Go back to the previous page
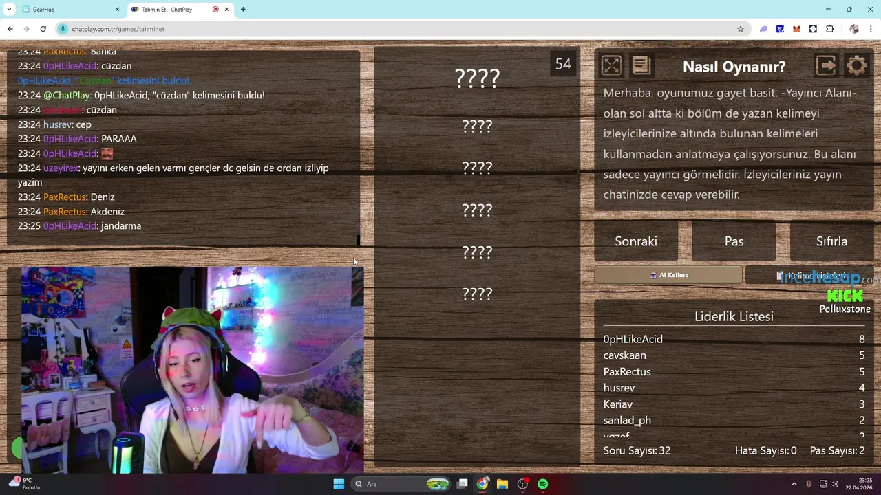881x495 pixels. click(10, 29)
